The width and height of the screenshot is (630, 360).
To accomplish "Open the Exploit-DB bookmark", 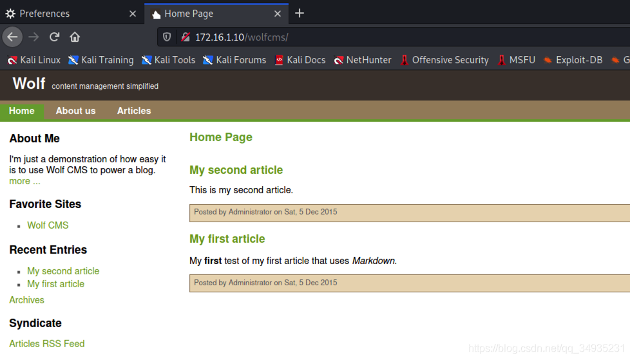I will 573,60.
